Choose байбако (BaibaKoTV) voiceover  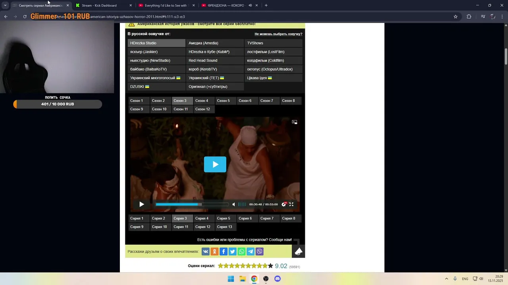(x=156, y=69)
